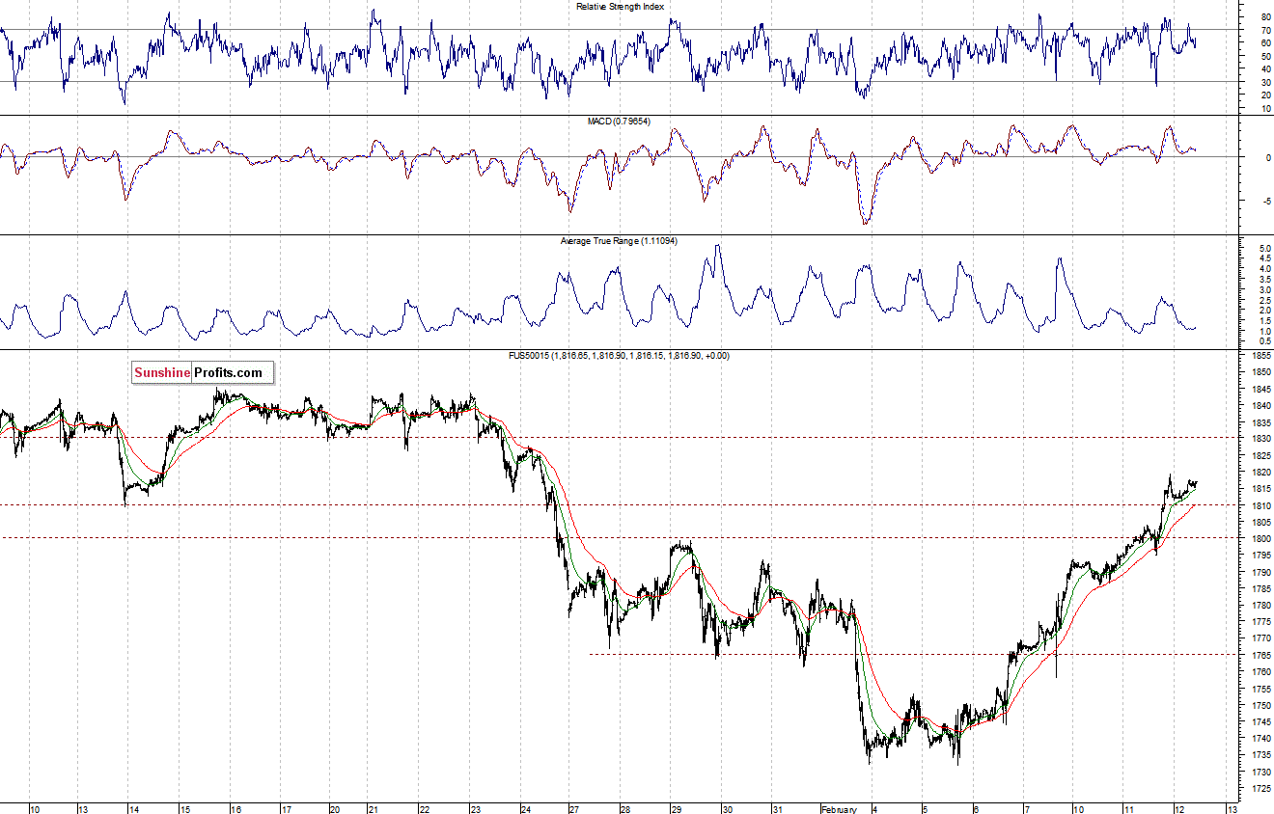Click the date label 22 on the axis
The height and width of the screenshot is (814, 1274).
[424, 808]
